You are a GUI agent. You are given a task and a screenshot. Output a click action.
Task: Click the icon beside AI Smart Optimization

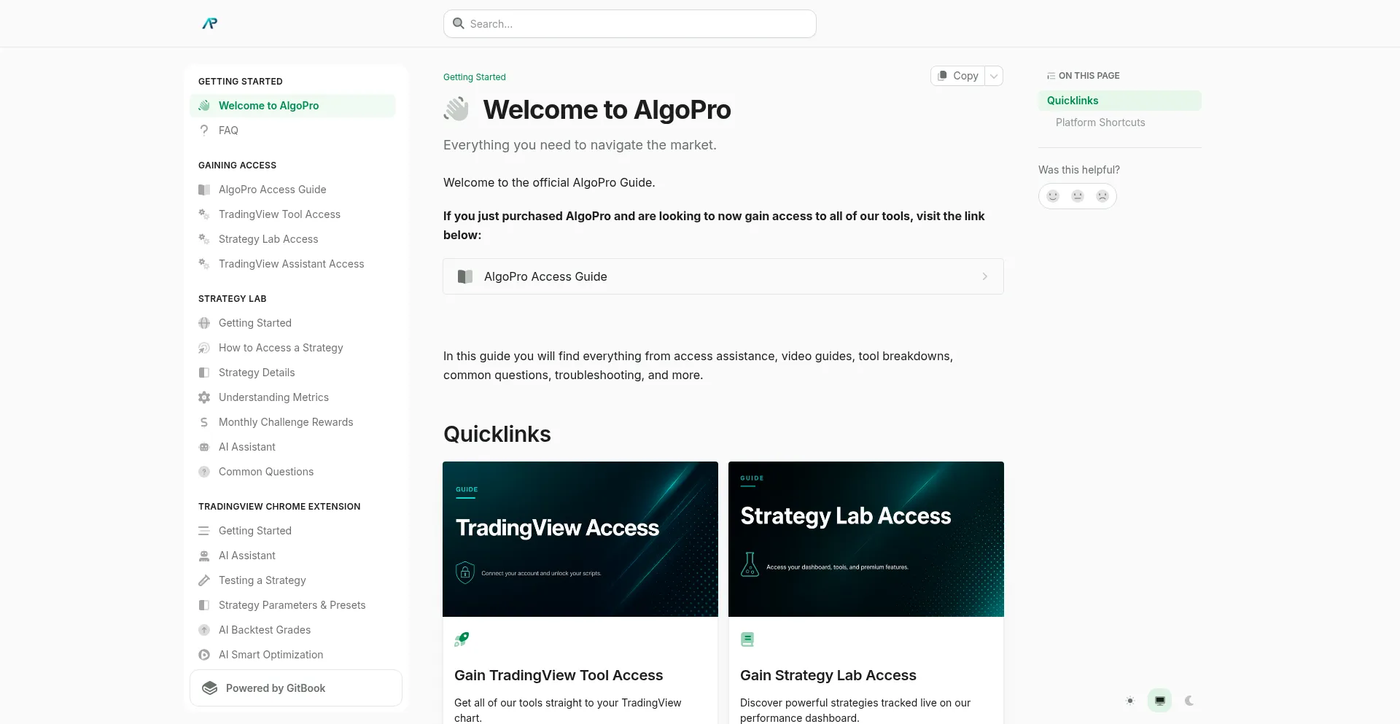pos(204,655)
